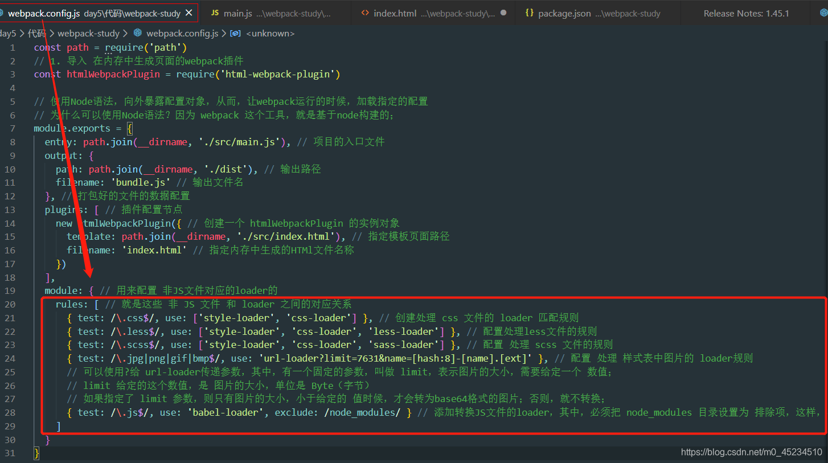The height and width of the screenshot is (463, 828).
Task: Open the webpack-study breadcrumb
Action: point(89,33)
